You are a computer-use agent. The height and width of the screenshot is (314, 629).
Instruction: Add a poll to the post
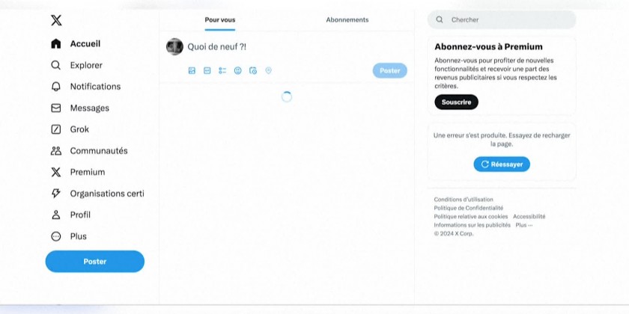click(x=222, y=70)
